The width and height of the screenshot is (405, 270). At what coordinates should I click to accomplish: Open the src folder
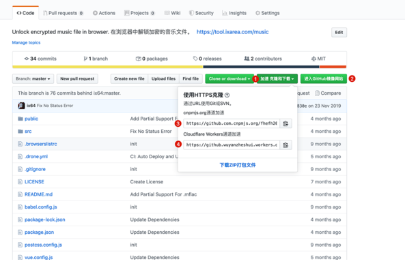28,132
